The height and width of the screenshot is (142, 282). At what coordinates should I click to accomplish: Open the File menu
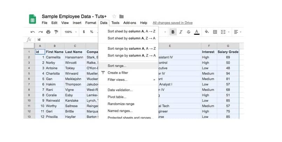[44, 23]
